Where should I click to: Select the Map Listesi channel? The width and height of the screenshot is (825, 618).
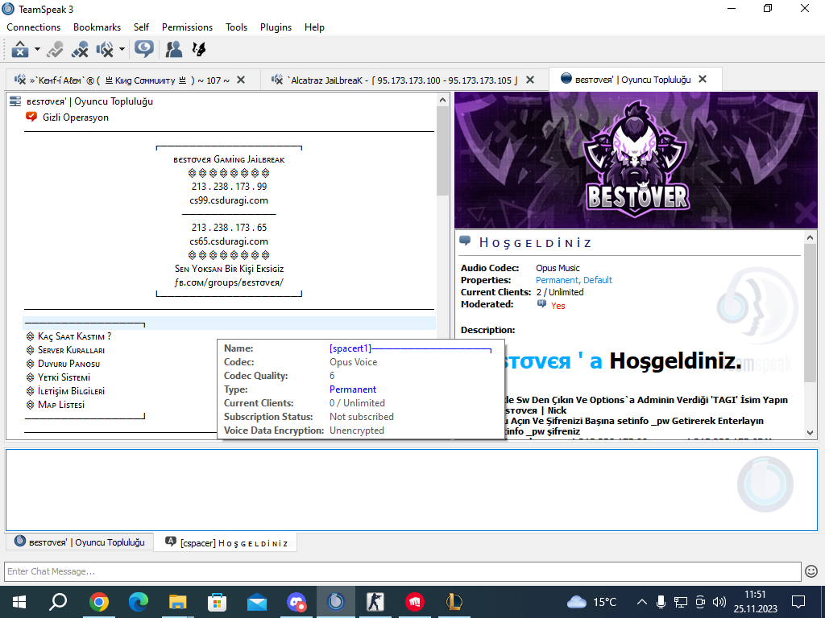[61, 405]
